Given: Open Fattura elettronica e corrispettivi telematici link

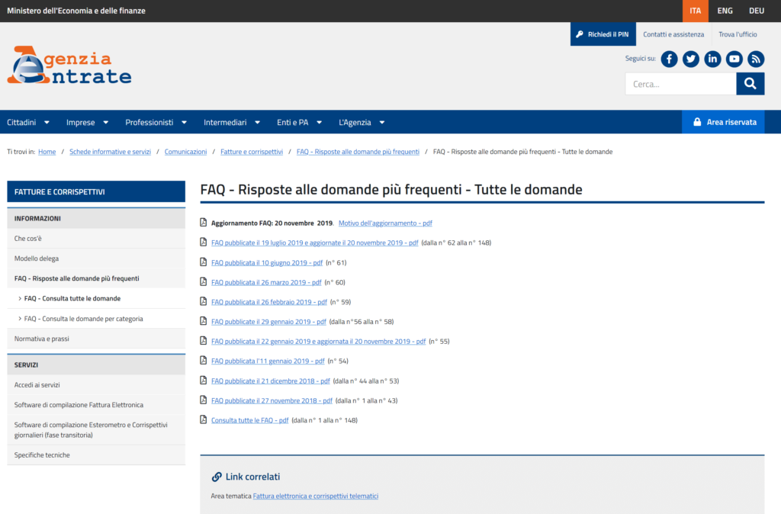Looking at the screenshot, I should pyautogui.click(x=316, y=496).
